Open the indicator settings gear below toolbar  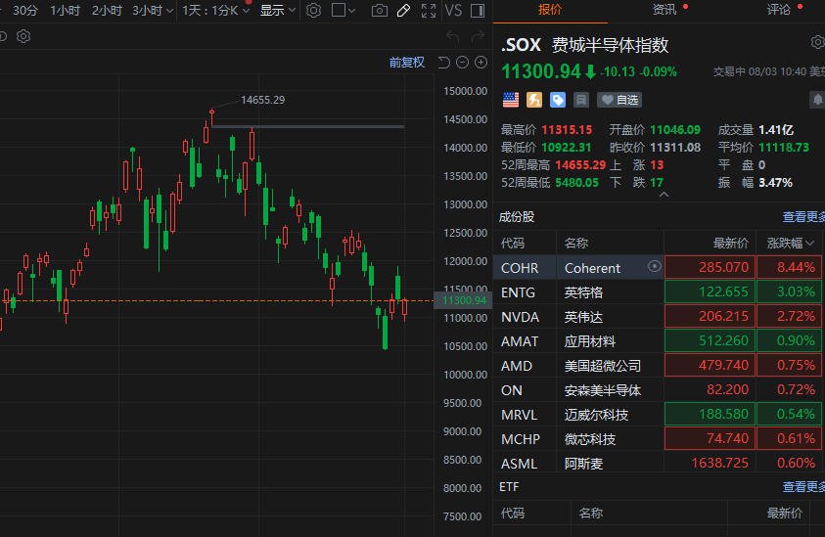23,36
